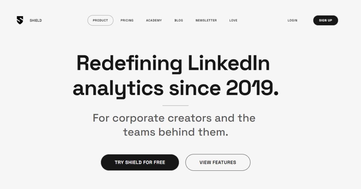Explore the product features list
The height and width of the screenshot is (189, 361).
tap(218, 162)
